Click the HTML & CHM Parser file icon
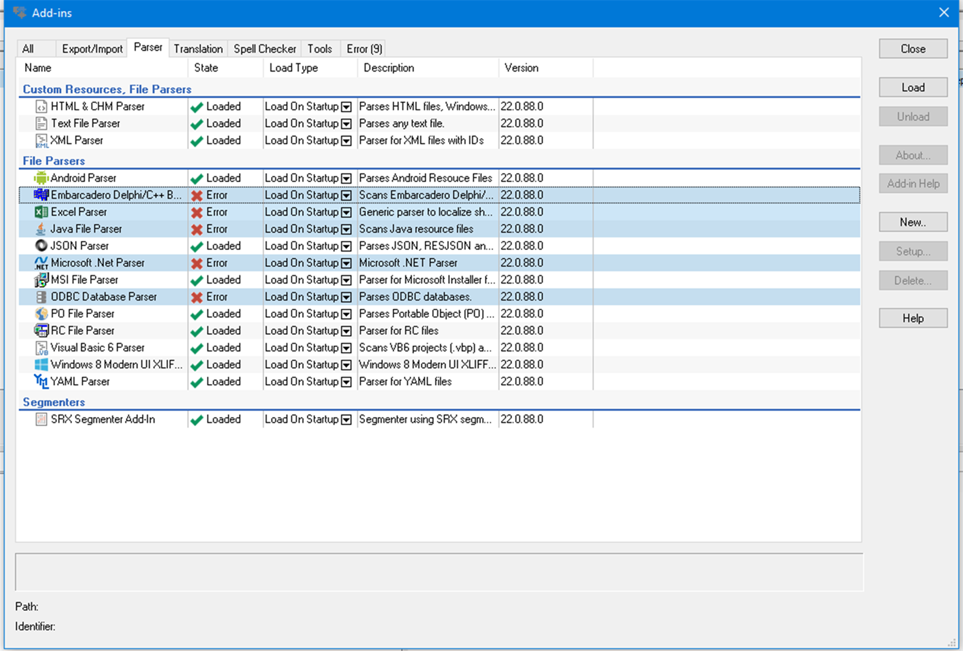 coord(41,106)
